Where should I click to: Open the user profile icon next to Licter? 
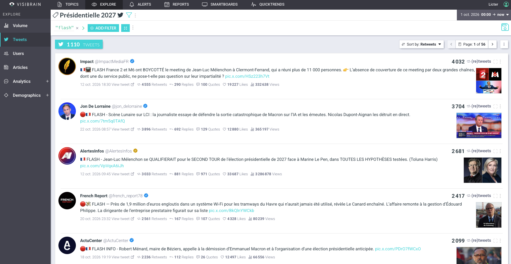506,4
